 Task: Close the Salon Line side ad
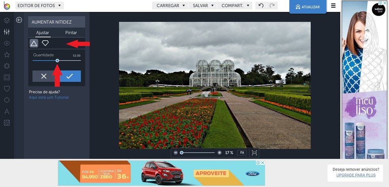click(x=385, y=3)
